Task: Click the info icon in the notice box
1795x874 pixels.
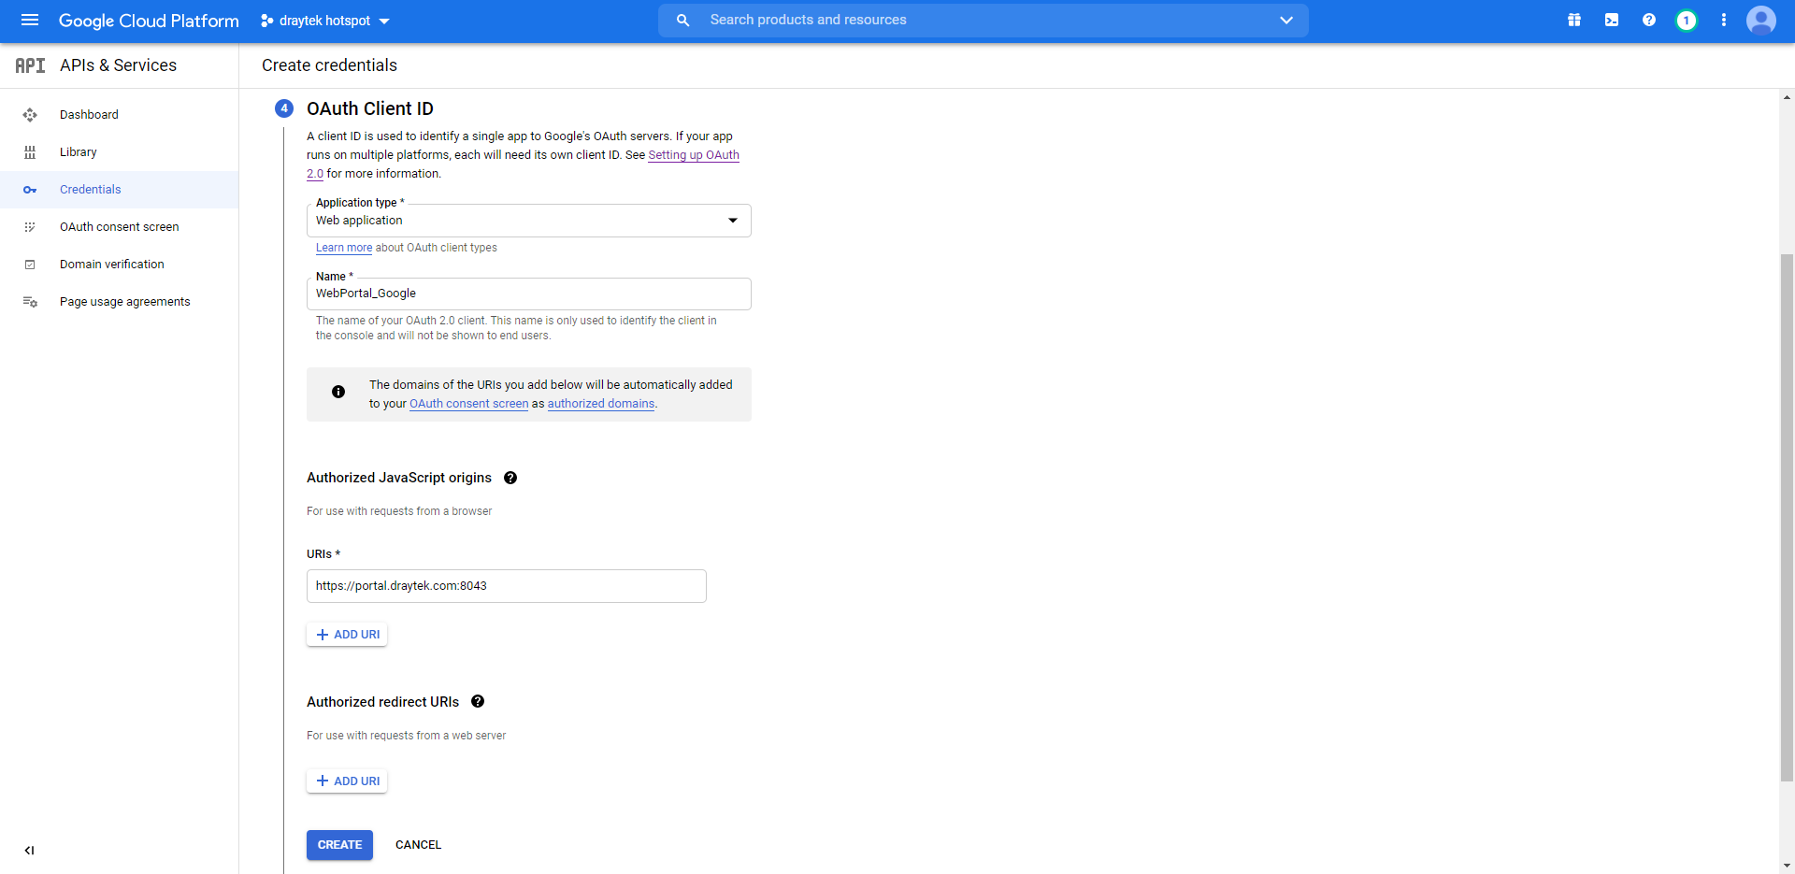Action: pyautogui.click(x=338, y=392)
